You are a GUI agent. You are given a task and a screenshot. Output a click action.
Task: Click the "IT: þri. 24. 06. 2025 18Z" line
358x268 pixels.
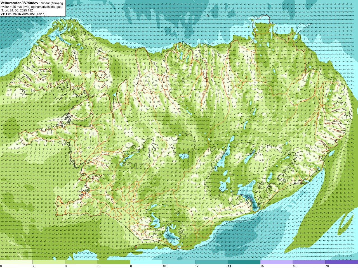coord(17,10)
